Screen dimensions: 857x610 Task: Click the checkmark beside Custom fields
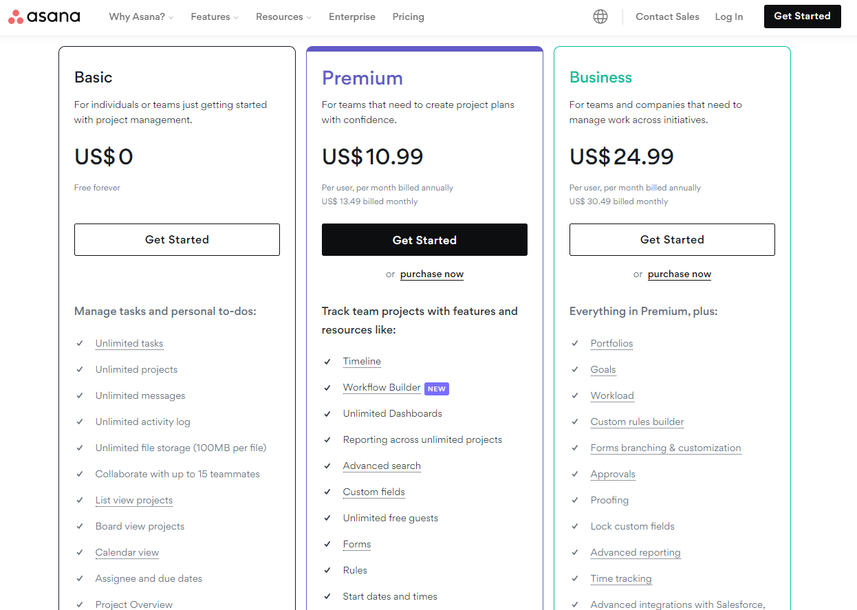click(328, 492)
